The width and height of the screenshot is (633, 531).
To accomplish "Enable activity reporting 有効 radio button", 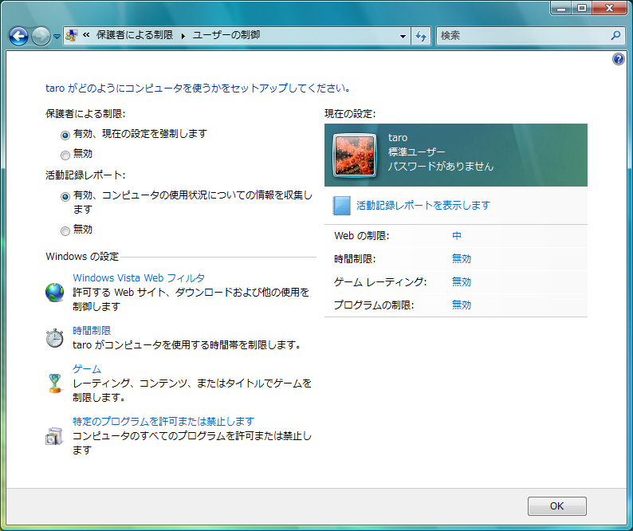I will coord(65,197).
